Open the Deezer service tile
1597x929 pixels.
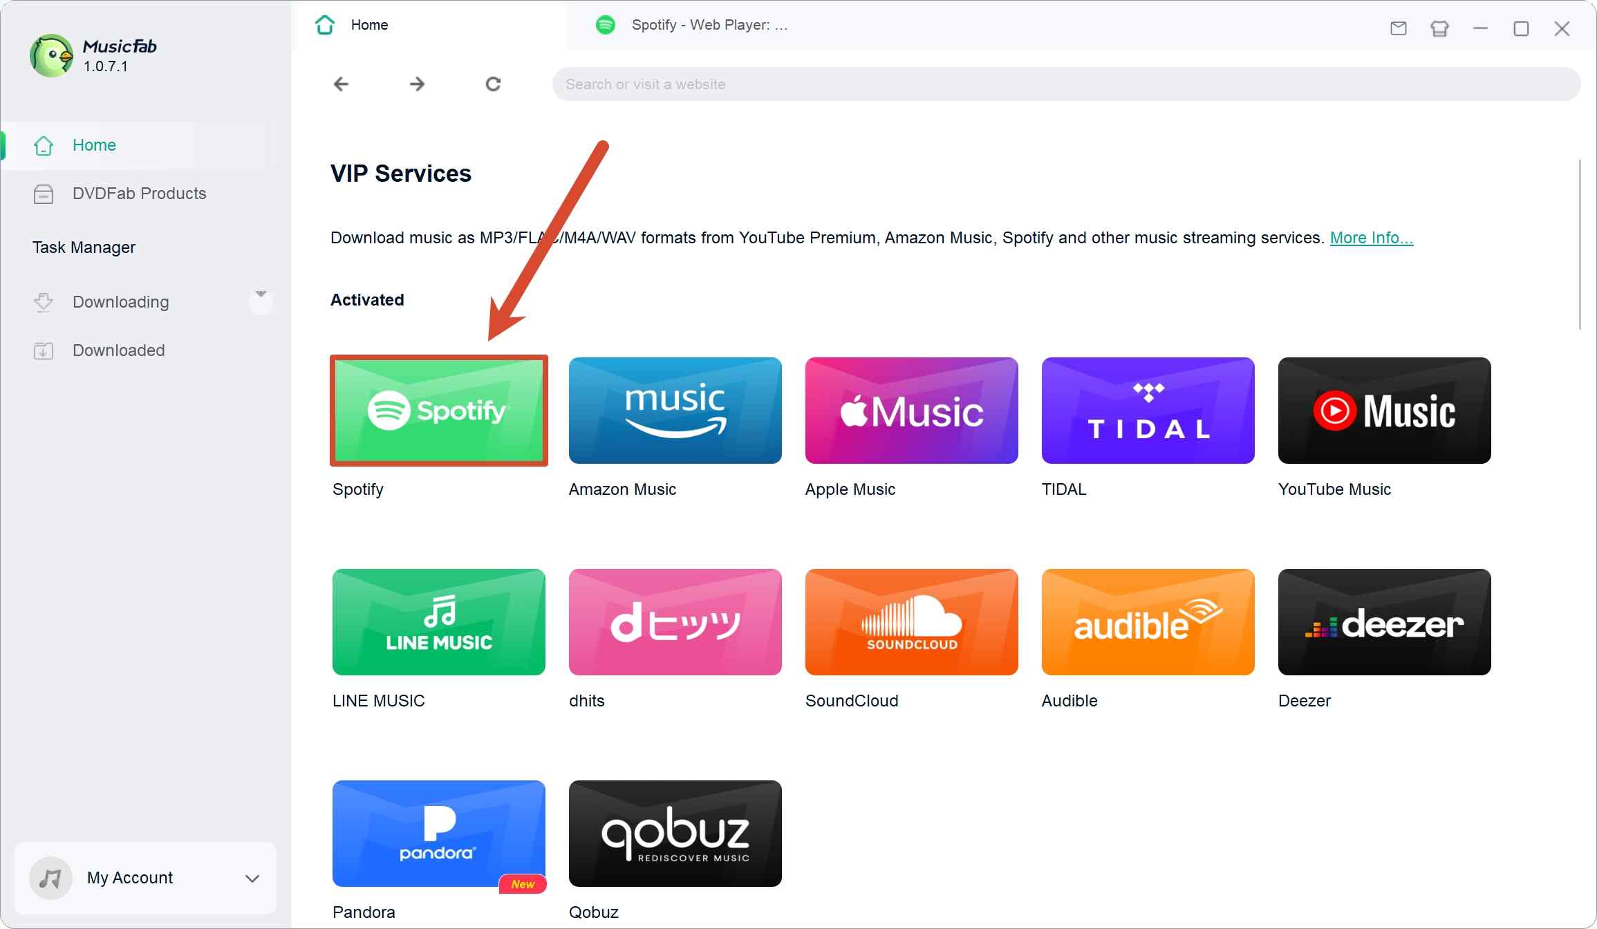(1385, 622)
